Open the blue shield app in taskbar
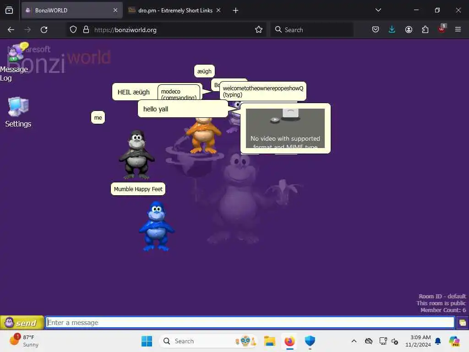 310,341
